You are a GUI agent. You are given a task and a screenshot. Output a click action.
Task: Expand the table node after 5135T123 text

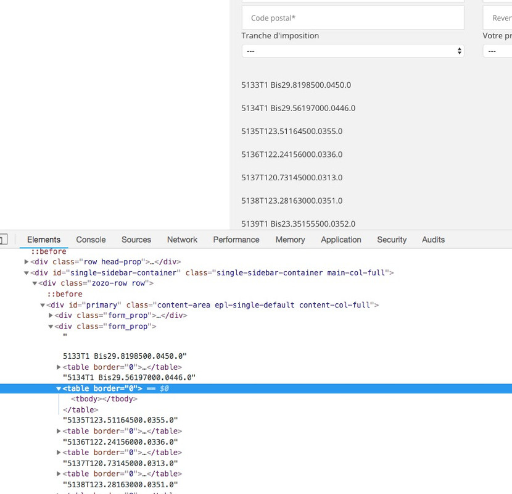point(59,431)
